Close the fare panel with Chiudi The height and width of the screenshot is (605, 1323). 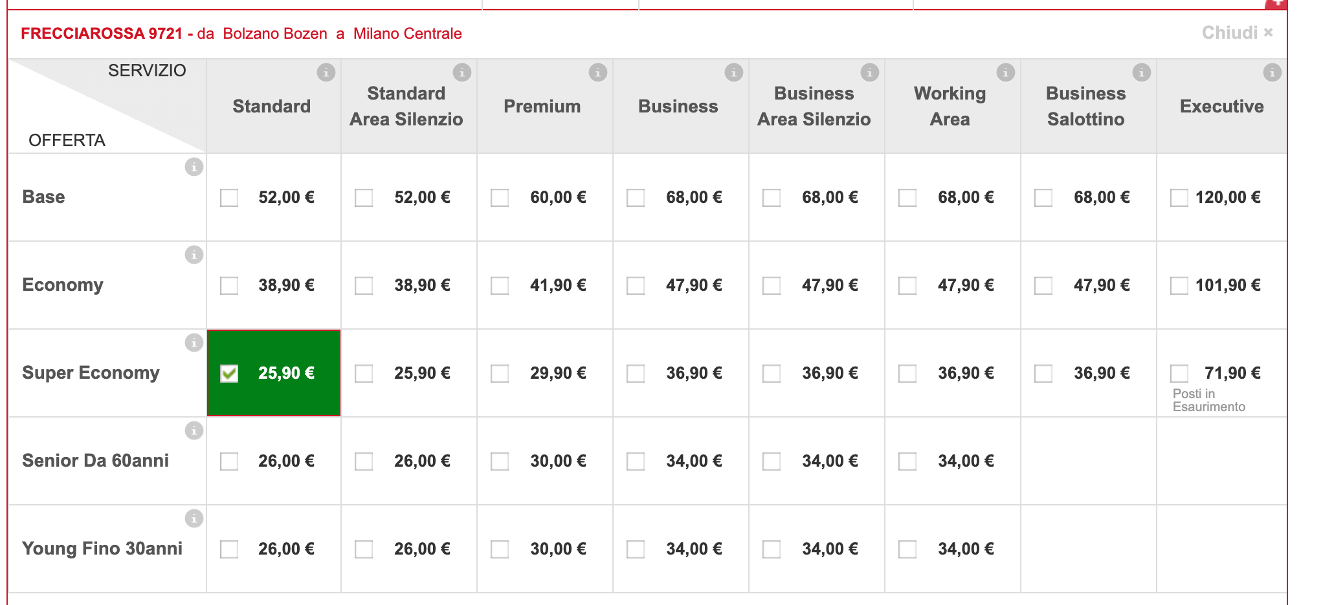[x=1238, y=32]
